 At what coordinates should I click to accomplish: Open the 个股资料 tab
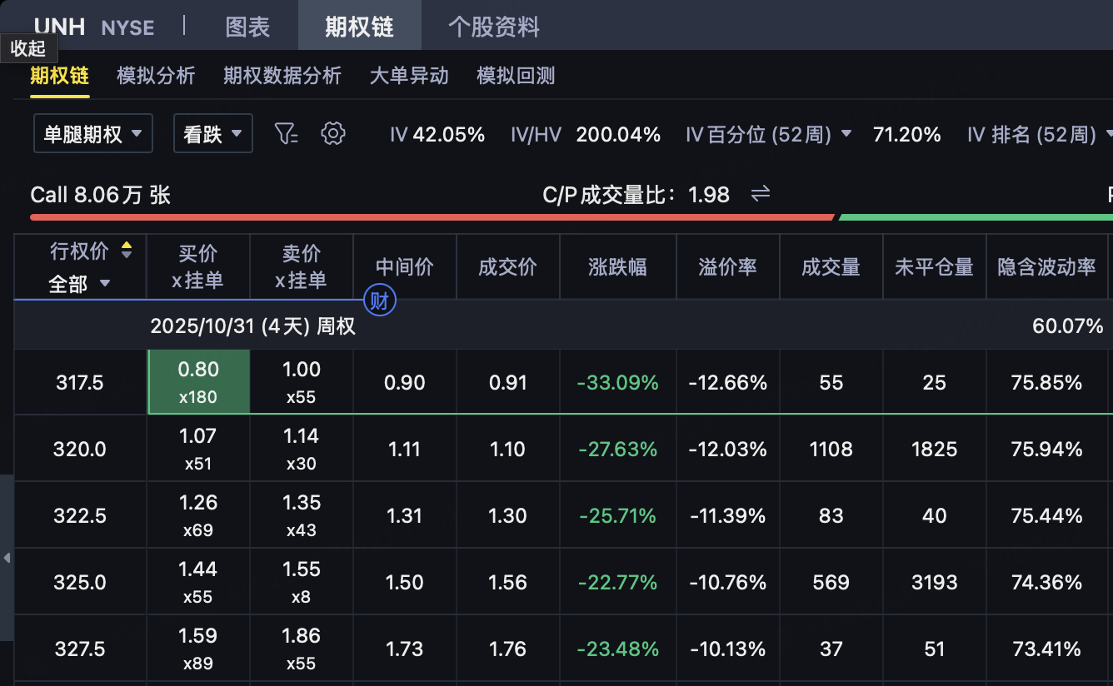click(x=494, y=27)
